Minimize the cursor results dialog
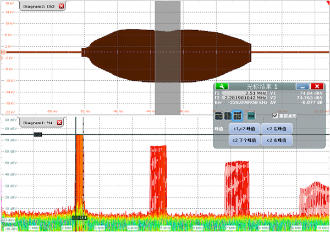Viewport: 330px width, 233px height. click(x=301, y=86)
